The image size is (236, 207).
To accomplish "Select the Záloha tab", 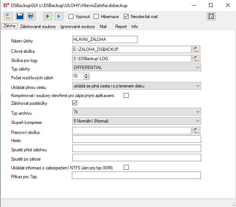I will 9,26.
